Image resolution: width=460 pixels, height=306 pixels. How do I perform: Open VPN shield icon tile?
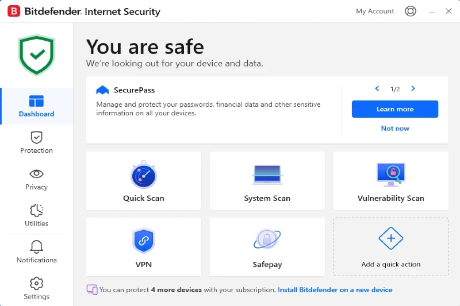point(143,241)
